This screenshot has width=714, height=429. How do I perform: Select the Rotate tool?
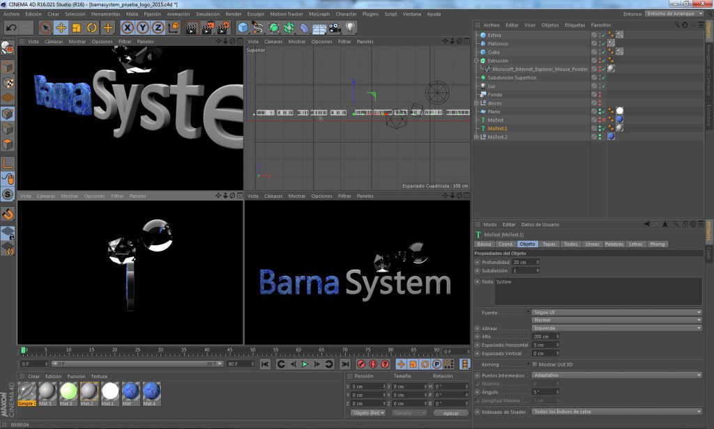click(91, 27)
